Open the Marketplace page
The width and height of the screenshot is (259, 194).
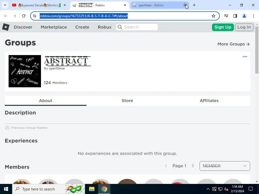[x=54, y=27]
